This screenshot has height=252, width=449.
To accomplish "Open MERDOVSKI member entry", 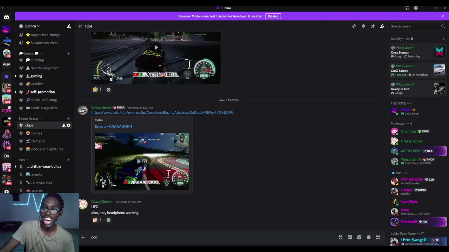I will [418, 151].
